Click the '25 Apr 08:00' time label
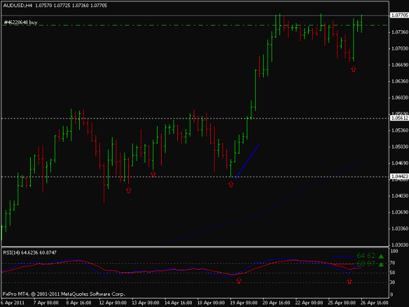 342,303
